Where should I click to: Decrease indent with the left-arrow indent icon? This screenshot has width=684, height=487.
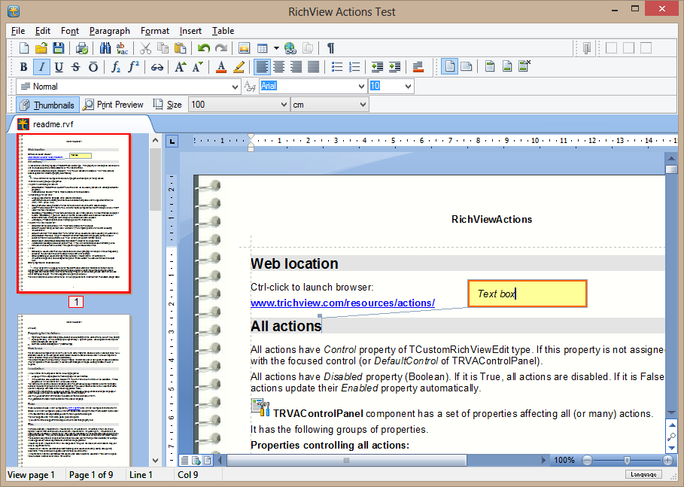pos(377,67)
